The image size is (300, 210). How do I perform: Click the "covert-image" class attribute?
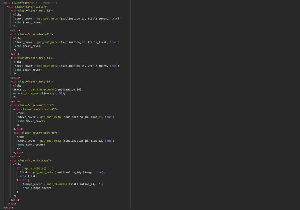pyautogui.click(x=39, y=160)
